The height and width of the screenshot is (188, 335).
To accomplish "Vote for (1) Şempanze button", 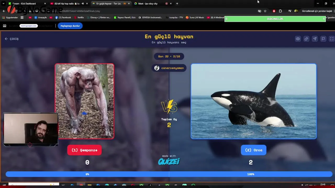I will pos(84,150).
